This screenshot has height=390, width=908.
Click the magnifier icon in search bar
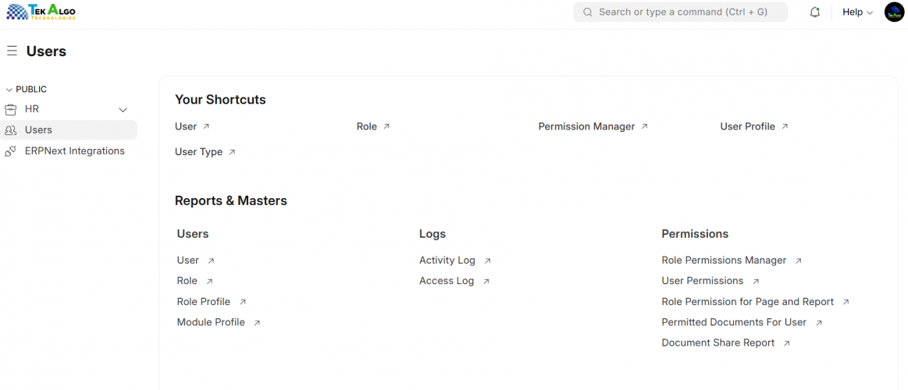pos(587,12)
